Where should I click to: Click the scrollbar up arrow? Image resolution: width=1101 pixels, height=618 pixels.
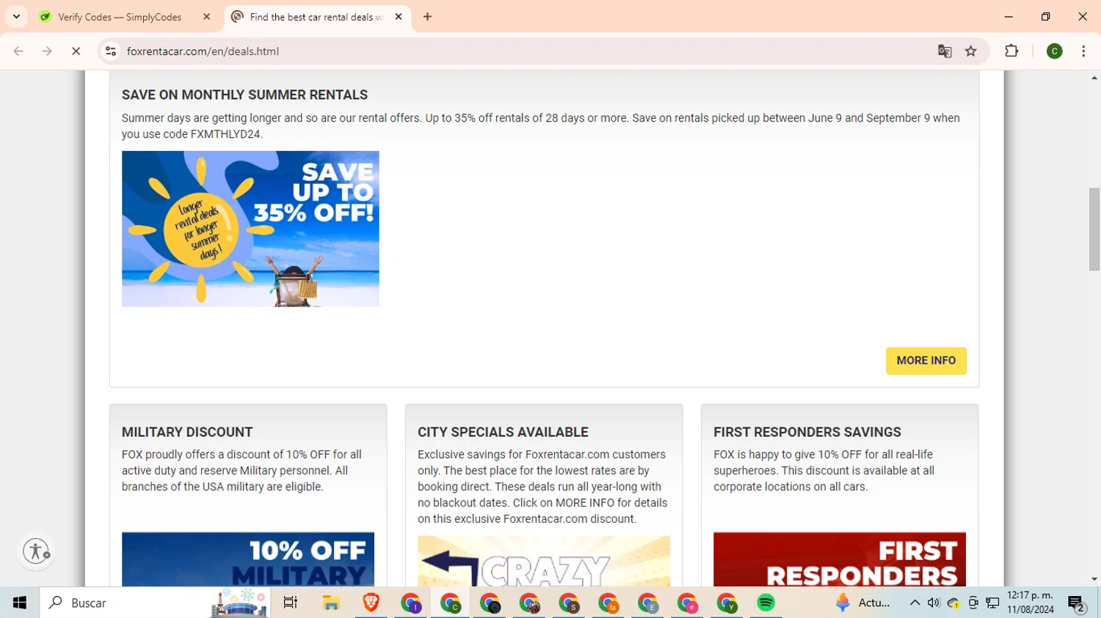(1094, 77)
